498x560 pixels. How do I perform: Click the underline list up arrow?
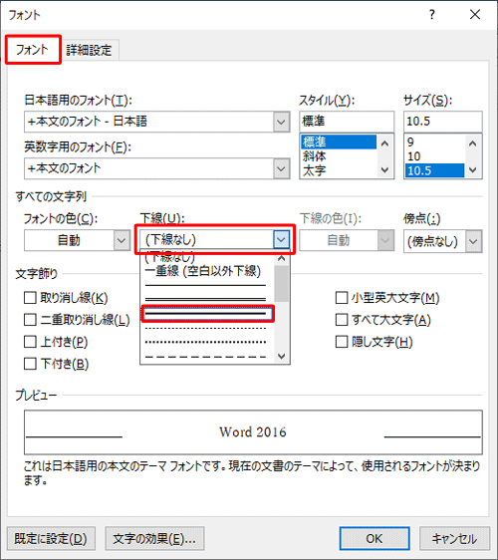[x=282, y=258]
